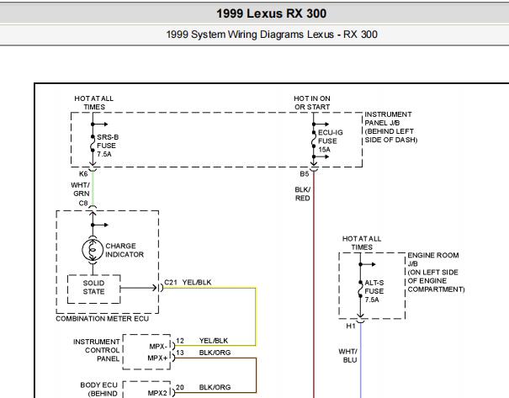This screenshot has height=398, width=509.
Task: Select the SRS-B FUSE 7.5A label
Action: point(108,146)
